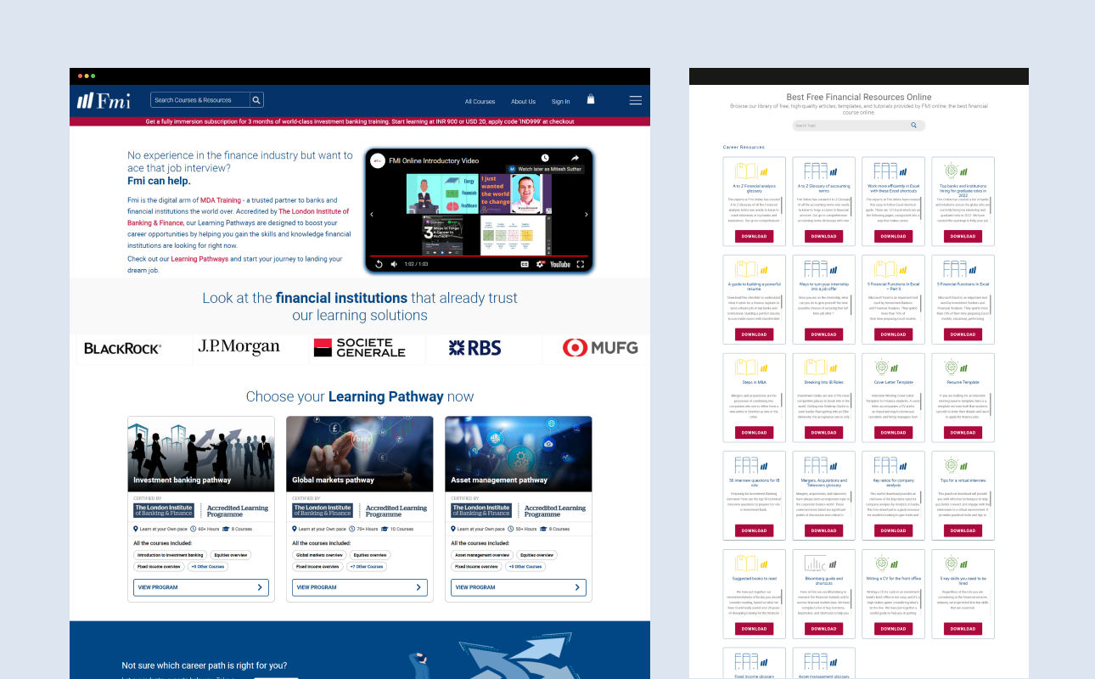
Task: Toggle closed captions with the CC button
Action: coord(525,264)
